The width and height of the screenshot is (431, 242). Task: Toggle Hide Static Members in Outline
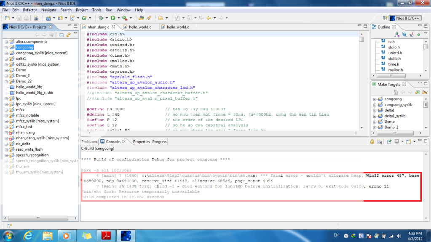point(411,35)
